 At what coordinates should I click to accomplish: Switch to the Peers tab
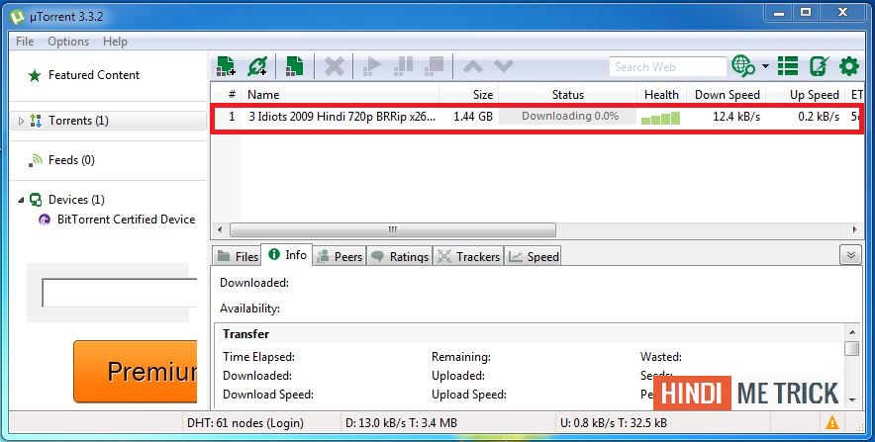(x=340, y=256)
